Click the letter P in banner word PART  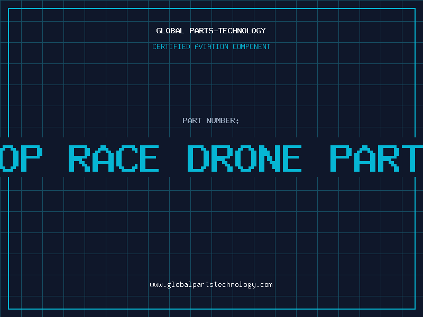tap(340, 158)
